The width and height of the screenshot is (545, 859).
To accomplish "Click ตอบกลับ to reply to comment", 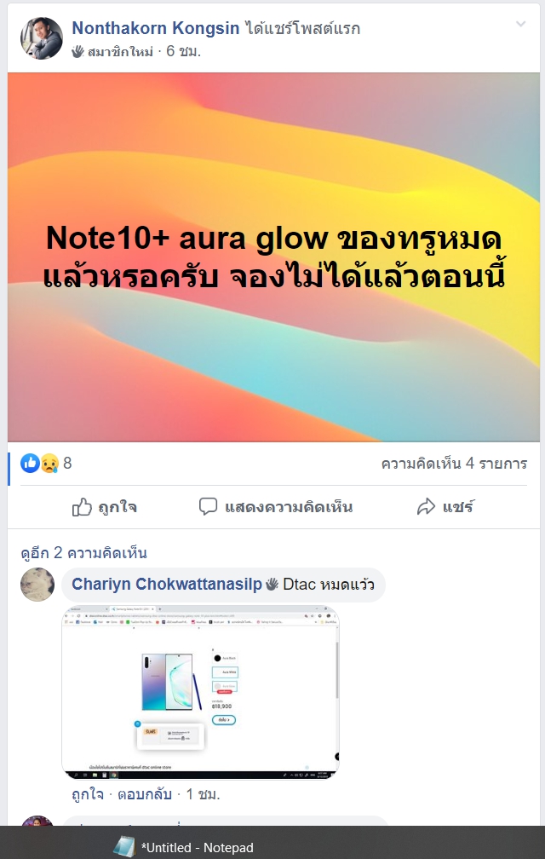I will click(145, 794).
